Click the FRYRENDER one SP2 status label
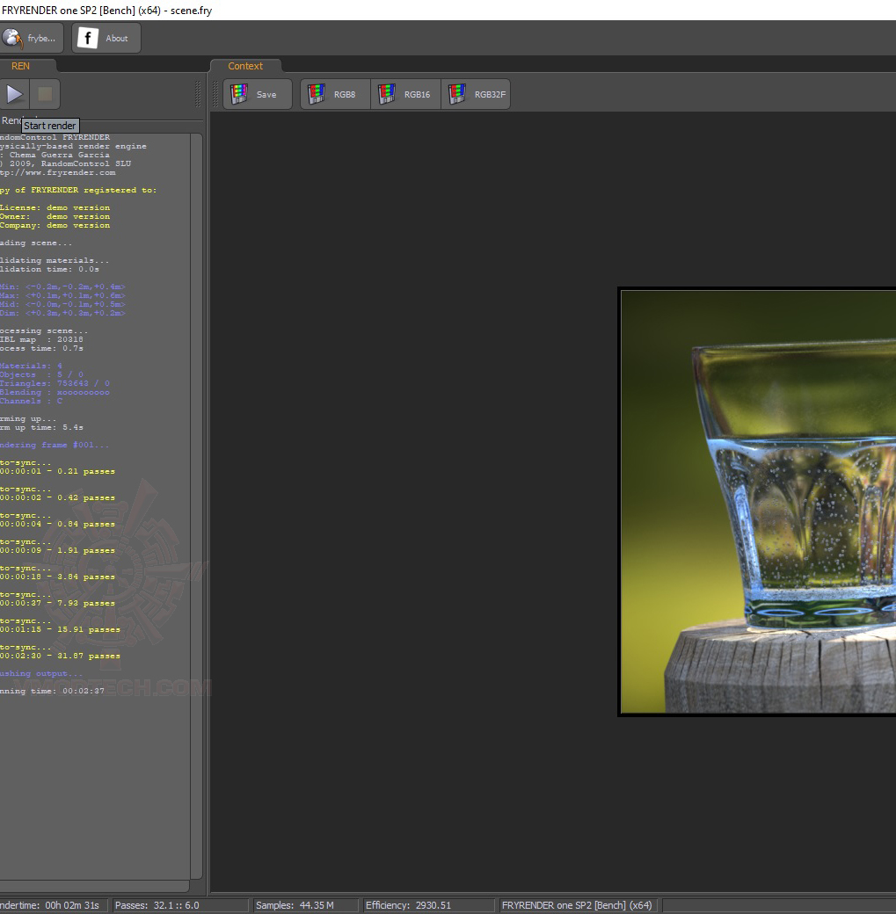This screenshot has height=914, width=896. click(x=577, y=905)
